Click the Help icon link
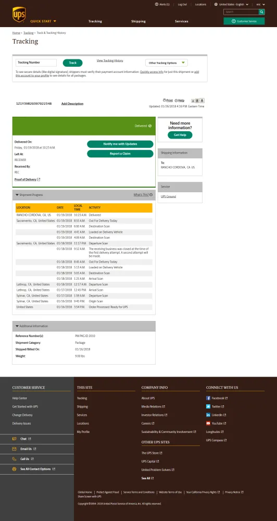Screen dimensions: 277x521 tap(179, 101)
